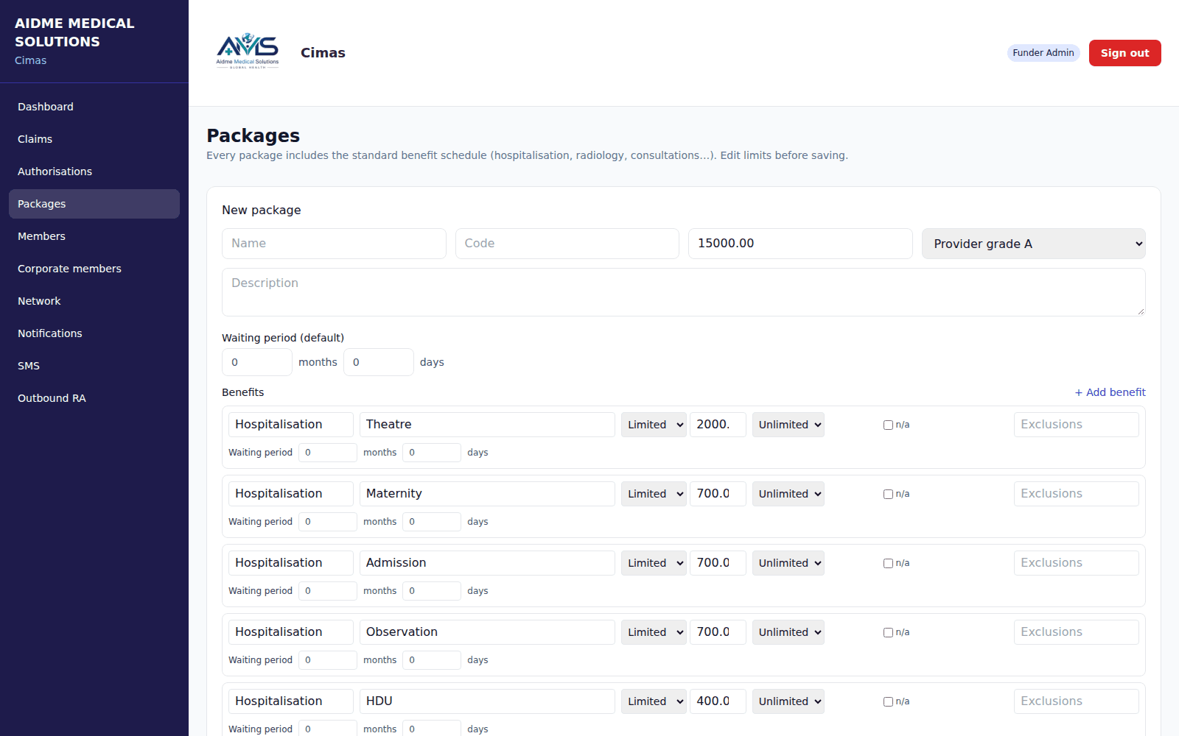
Task: Click the Exclusions field for HDU
Action: coord(1077,701)
